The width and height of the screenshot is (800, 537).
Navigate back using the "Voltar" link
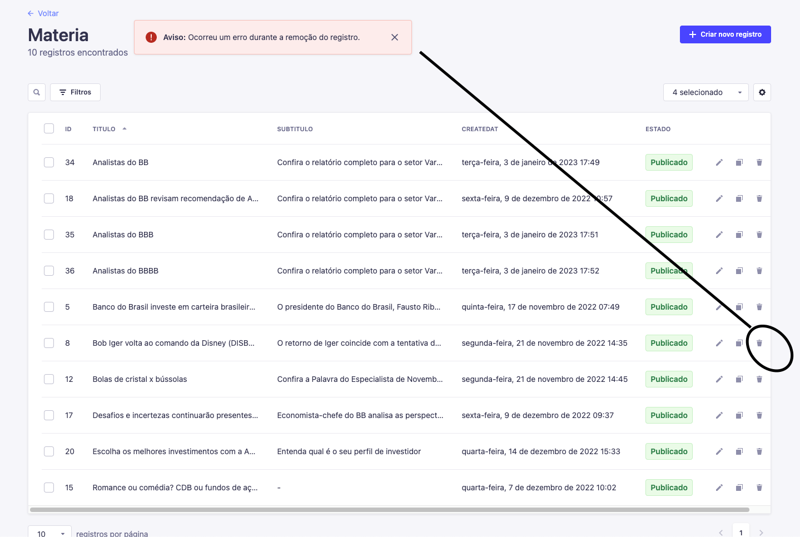pyautogui.click(x=43, y=13)
